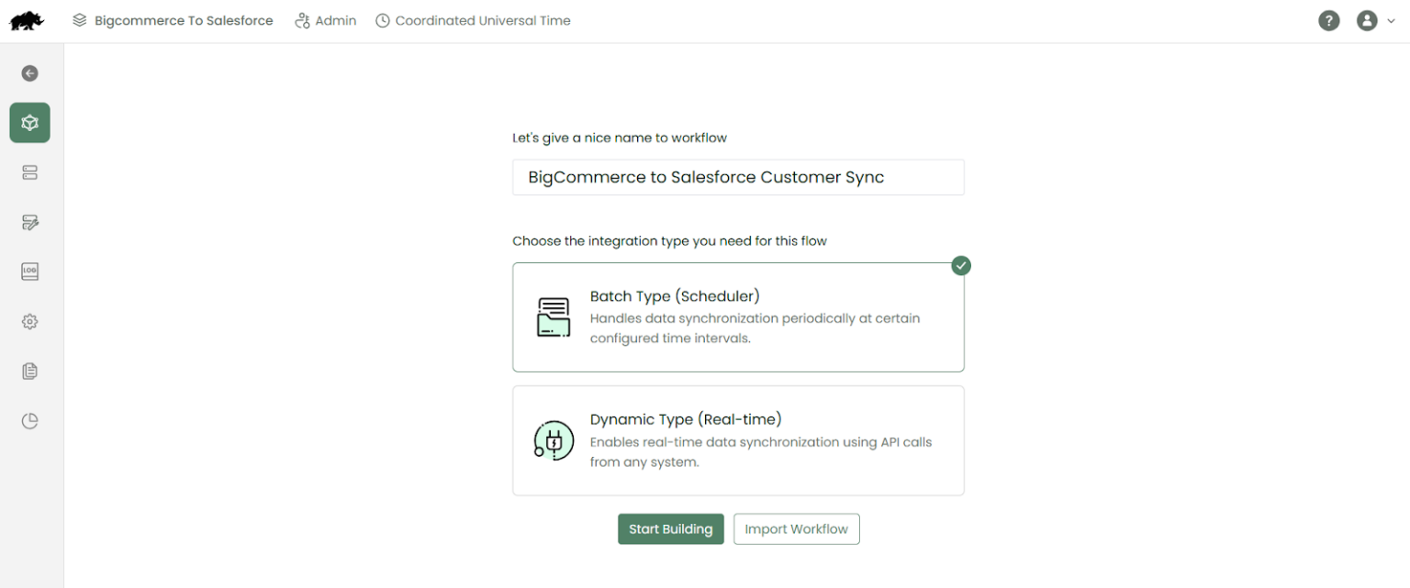
Task: Click the Import Workflow button
Action: 796,528
